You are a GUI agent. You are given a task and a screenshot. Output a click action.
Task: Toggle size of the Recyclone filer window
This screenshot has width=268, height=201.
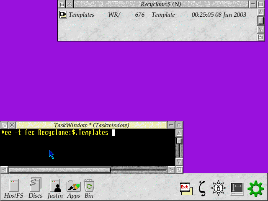pyautogui.click(x=261, y=4)
